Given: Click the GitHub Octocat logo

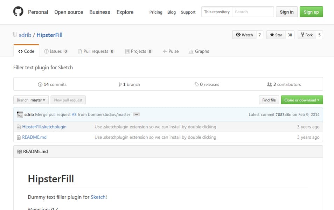Looking at the screenshot, I should [x=18, y=12].
